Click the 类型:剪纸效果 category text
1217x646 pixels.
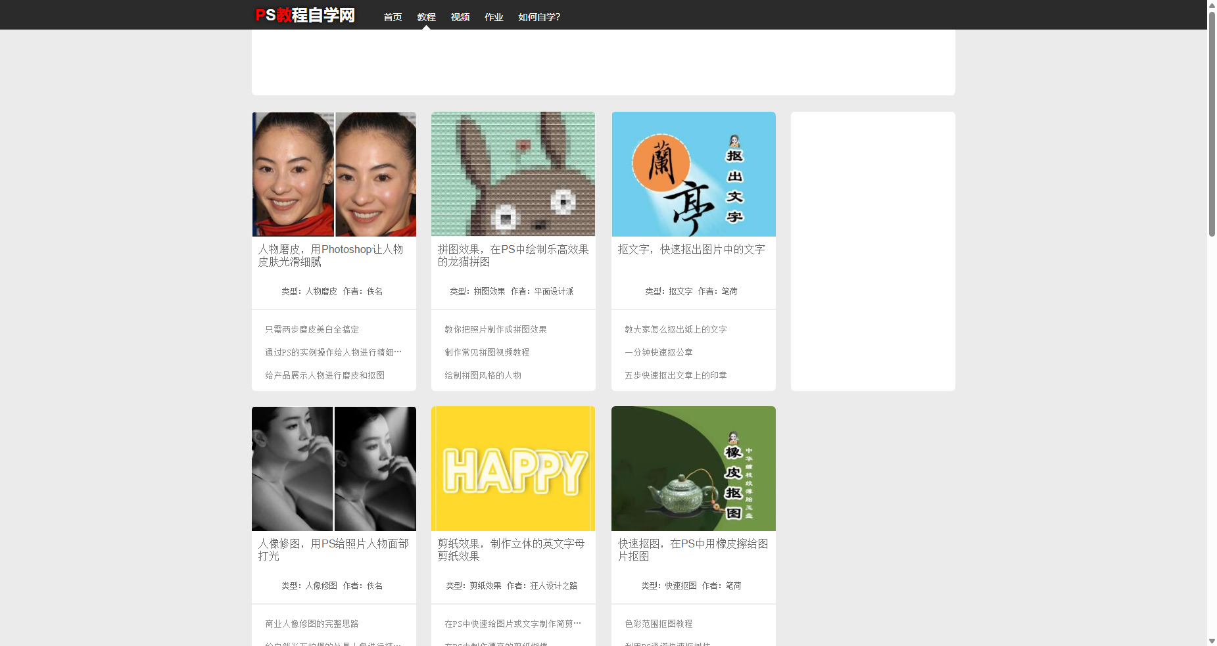coord(473,586)
